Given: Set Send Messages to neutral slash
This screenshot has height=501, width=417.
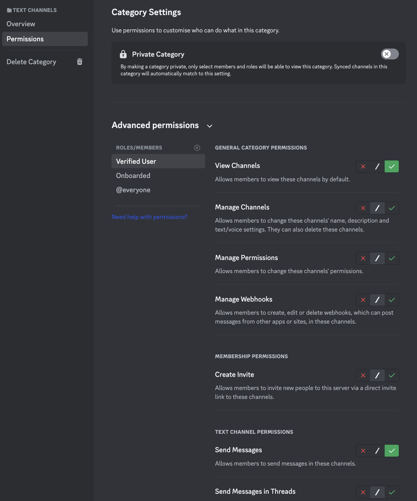Looking at the screenshot, I should point(377,451).
